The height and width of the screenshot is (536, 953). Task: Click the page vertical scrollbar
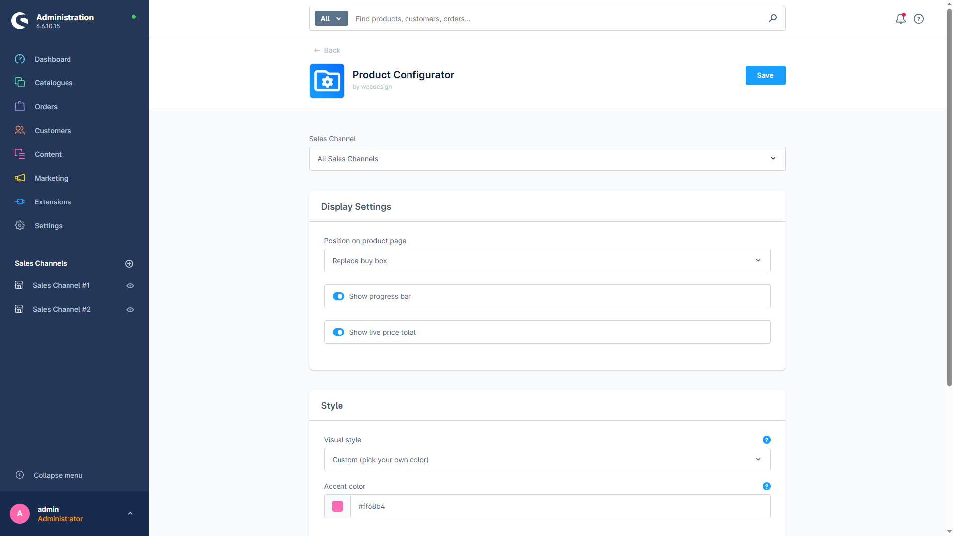tap(949, 199)
